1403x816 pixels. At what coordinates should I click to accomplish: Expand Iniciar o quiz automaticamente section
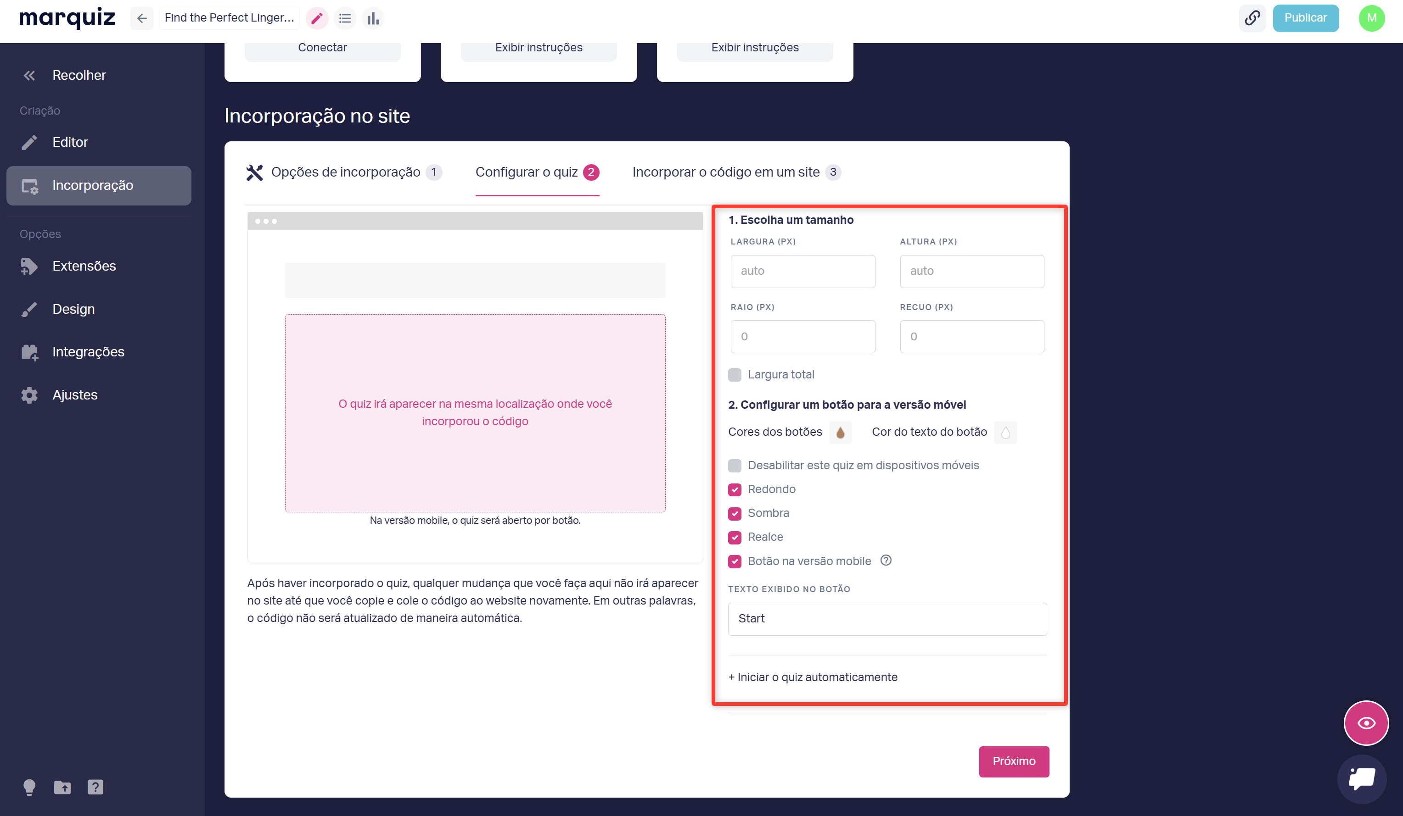812,677
